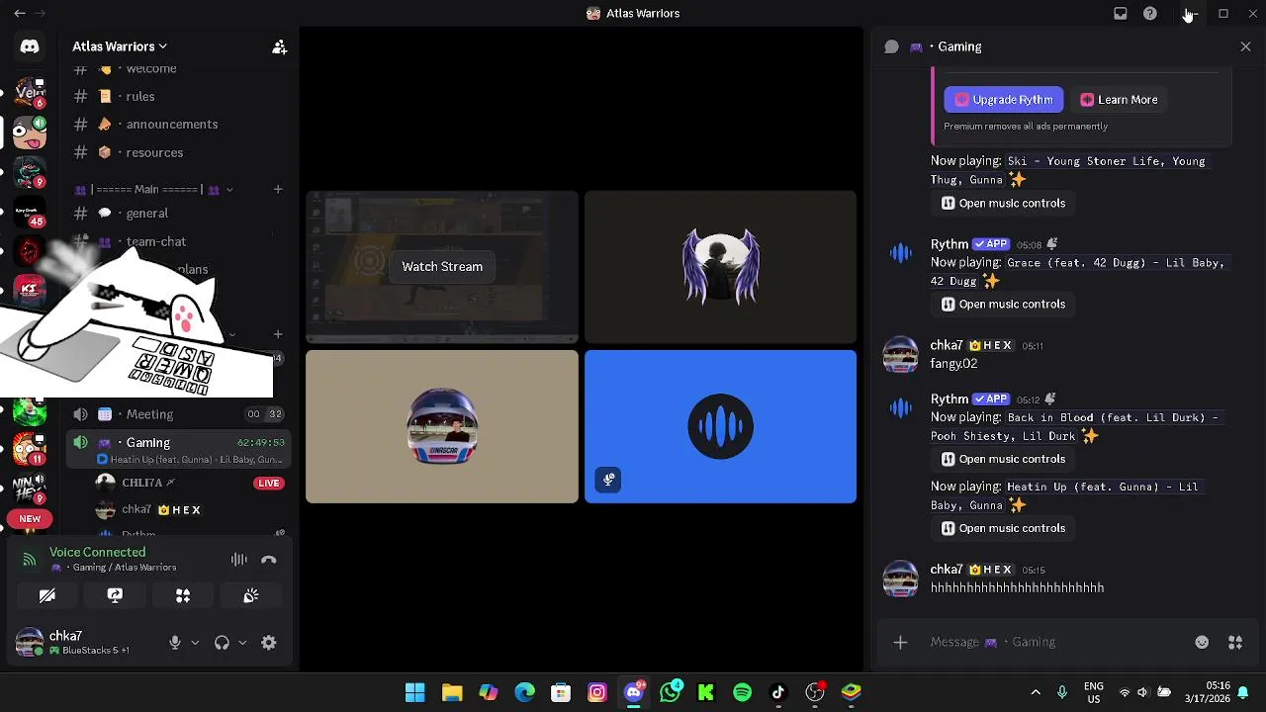Disconnect from voice with the hang-up icon
The image size is (1266, 712).
[x=268, y=560]
